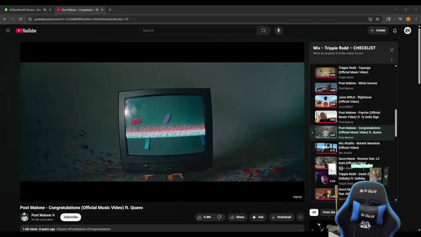Viewport: 421px width, 237px height.
Task: Select the current Congratulations playlist entry
Action: coord(352,133)
